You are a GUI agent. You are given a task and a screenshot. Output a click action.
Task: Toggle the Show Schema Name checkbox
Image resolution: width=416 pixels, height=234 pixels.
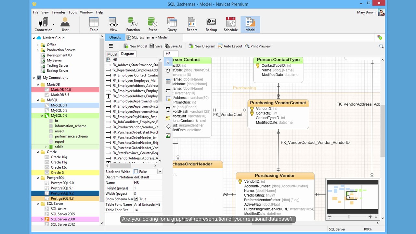(136, 199)
